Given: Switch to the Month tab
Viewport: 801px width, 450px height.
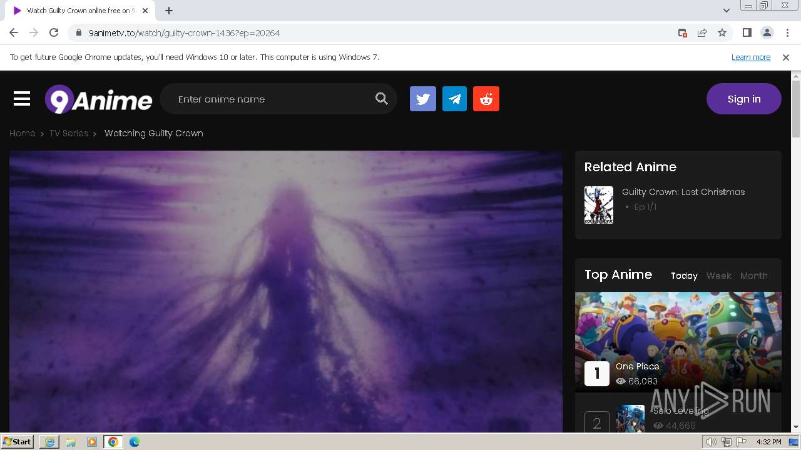Looking at the screenshot, I should pyautogui.click(x=754, y=276).
